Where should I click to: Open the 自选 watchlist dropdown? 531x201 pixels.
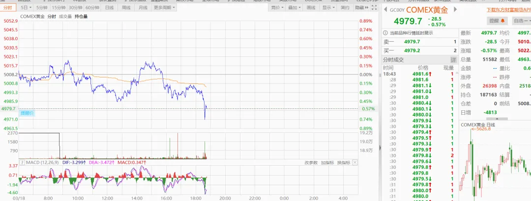click(x=521, y=21)
